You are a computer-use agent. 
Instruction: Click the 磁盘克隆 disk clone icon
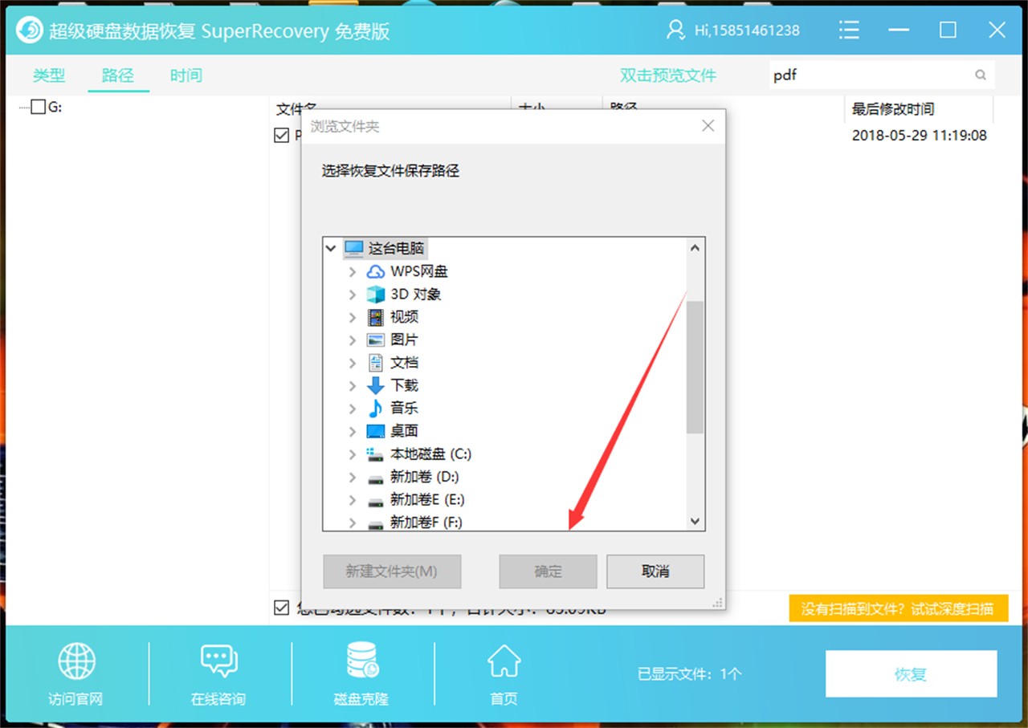click(361, 661)
